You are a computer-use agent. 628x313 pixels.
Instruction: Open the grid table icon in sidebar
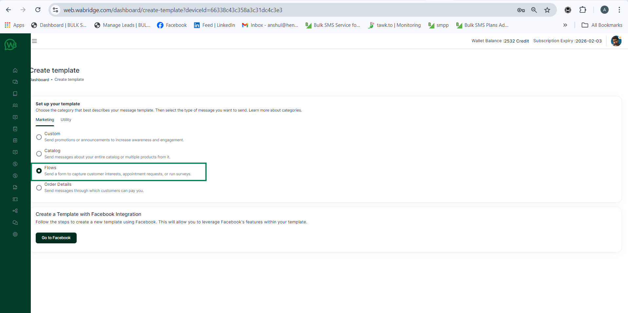(15, 141)
